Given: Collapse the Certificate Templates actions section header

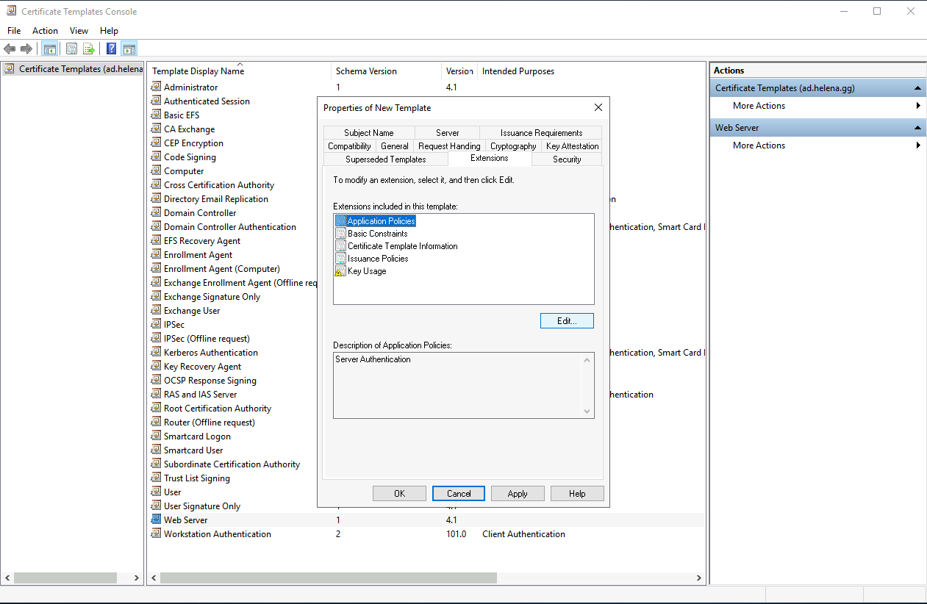Looking at the screenshot, I should [x=918, y=88].
